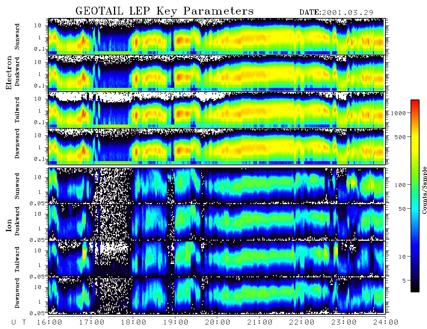The width and height of the screenshot is (427, 329).
Task: Click the 100 value on the color scale
Action: (400, 185)
